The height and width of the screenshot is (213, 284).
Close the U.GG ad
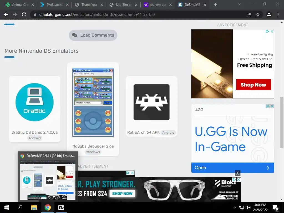(272, 106)
